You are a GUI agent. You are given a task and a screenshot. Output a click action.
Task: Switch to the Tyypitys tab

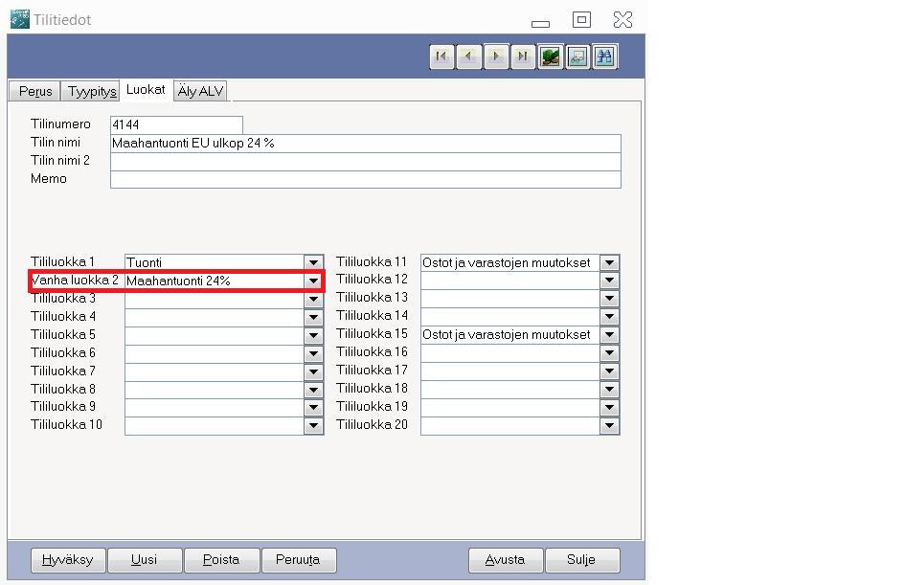(x=92, y=91)
